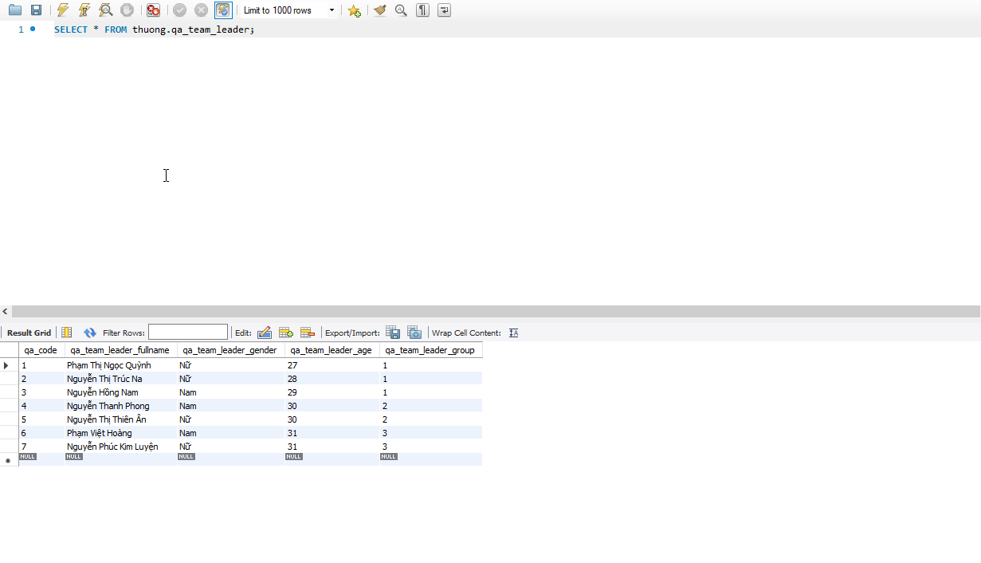Export recordset to an external file

pos(393,333)
